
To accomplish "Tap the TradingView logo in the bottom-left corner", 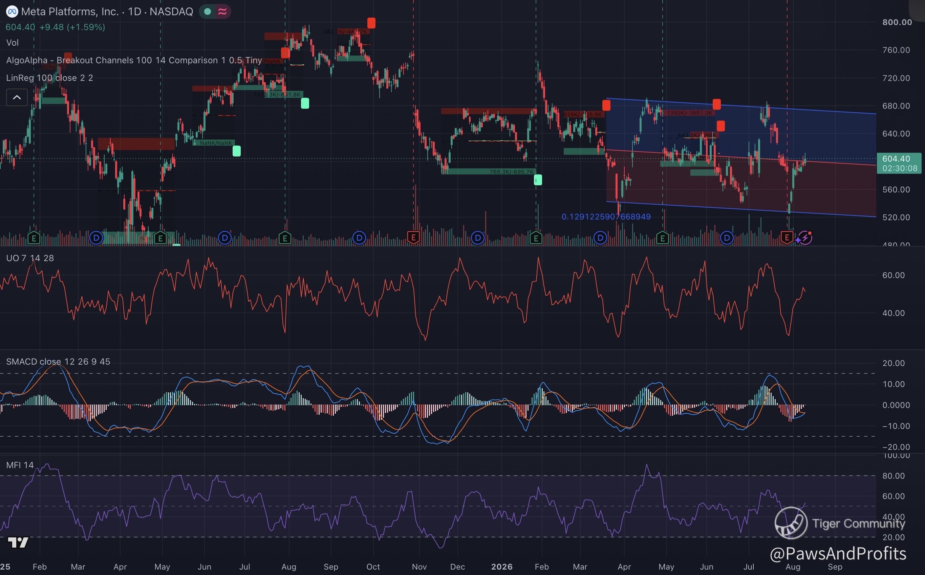I will 18,542.
